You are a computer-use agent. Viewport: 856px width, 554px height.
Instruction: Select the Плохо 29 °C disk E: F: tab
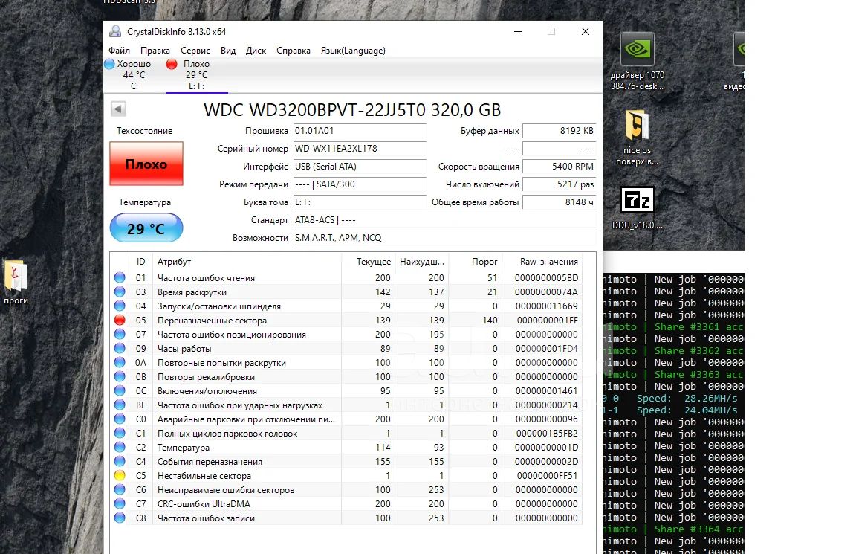(196, 75)
